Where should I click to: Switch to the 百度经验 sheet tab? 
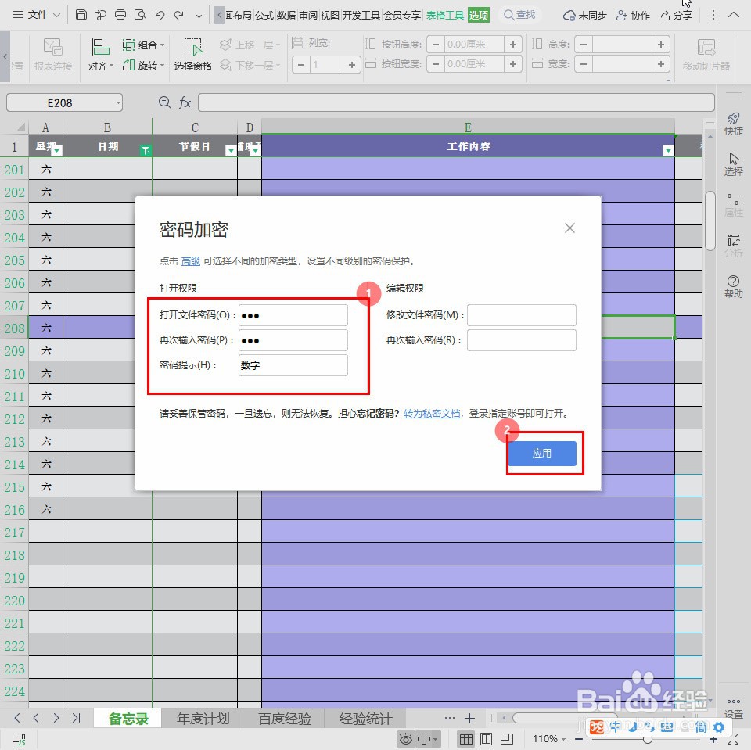[x=285, y=719]
